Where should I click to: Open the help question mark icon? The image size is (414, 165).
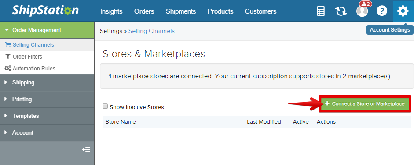pos(382,11)
